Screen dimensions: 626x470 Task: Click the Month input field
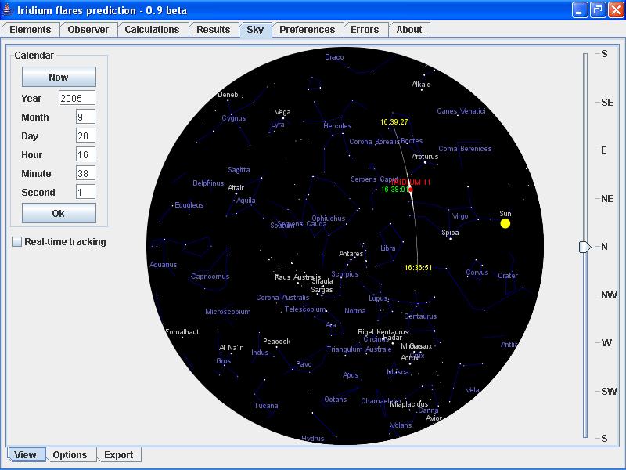pyautogui.click(x=85, y=117)
